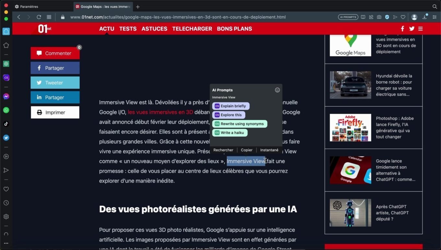Open the ASTUCES menu item
Screen dimensions: 441x250
point(154,29)
